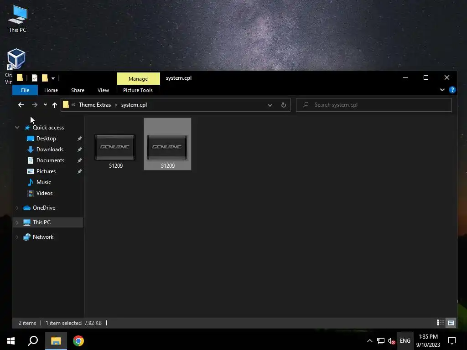Open the View ribbon tab
The width and height of the screenshot is (467, 350).
(x=103, y=90)
